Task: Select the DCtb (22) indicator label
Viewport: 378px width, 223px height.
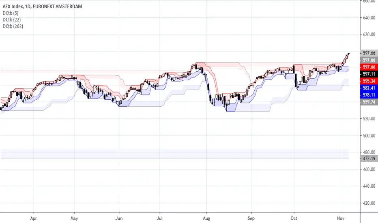Action: [12, 19]
